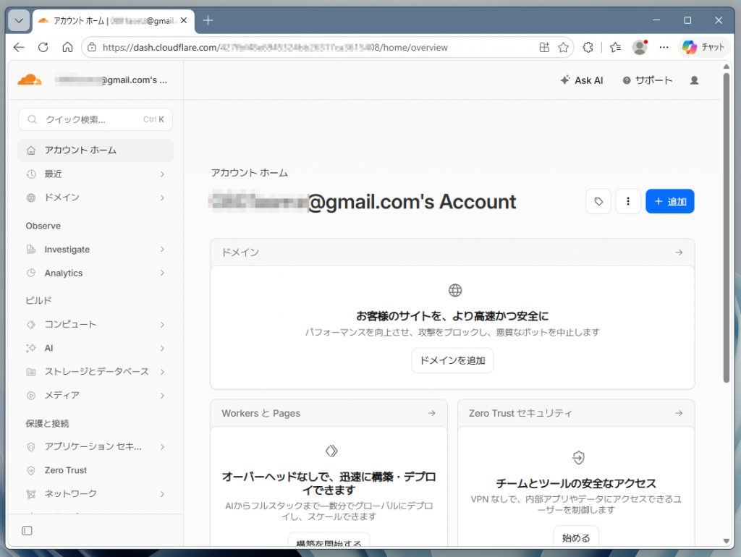The width and height of the screenshot is (741, 557).
Task: Expand the AI sidebar chevron
Action: [162, 349]
